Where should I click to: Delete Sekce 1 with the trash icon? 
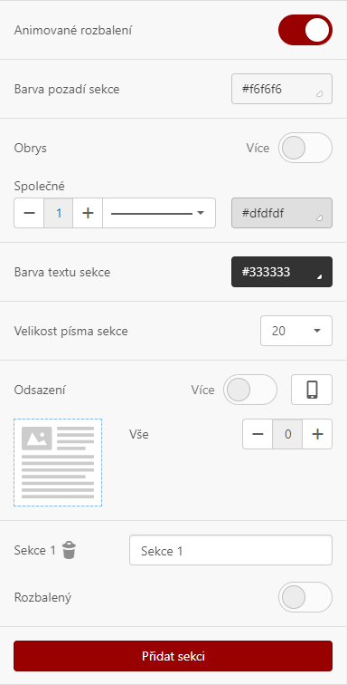click(69, 550)
